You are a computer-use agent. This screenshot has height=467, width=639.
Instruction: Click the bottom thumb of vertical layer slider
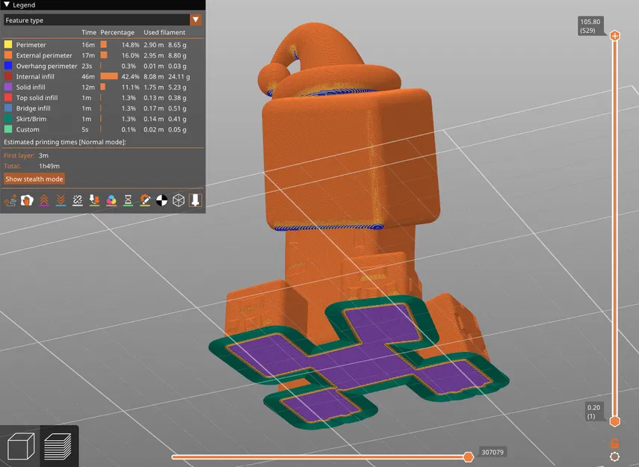click(x=614, y=421)
